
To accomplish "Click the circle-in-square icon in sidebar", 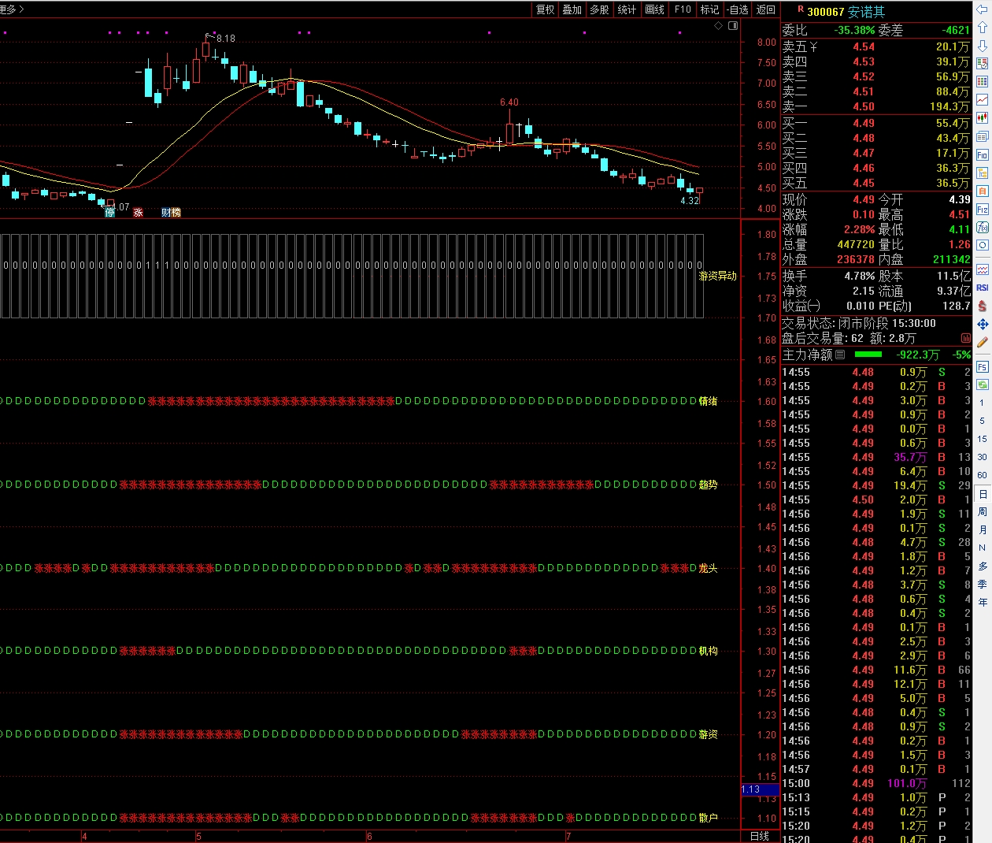I will tap(982, 245).
